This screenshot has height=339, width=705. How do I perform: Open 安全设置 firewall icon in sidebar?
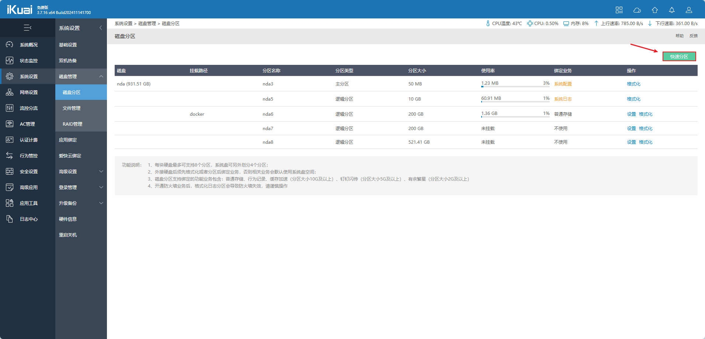pyautogui.click(x=10, y=171)
